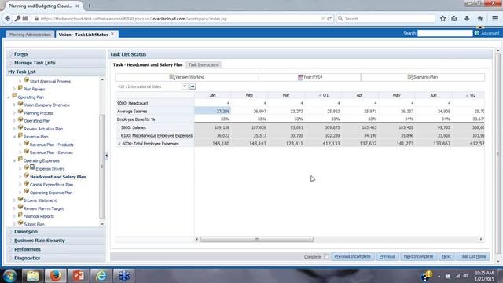Click the Task List Home button
The width and height of the screenshot is (503, 283).
472,256
